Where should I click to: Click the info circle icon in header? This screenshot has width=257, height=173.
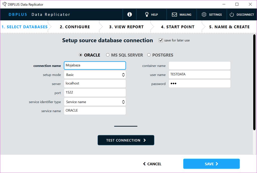(130, 14)
